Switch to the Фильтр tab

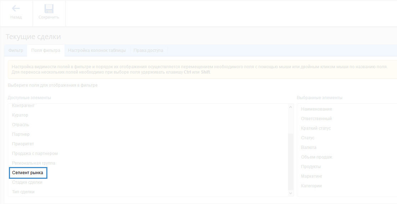[16, 50]
